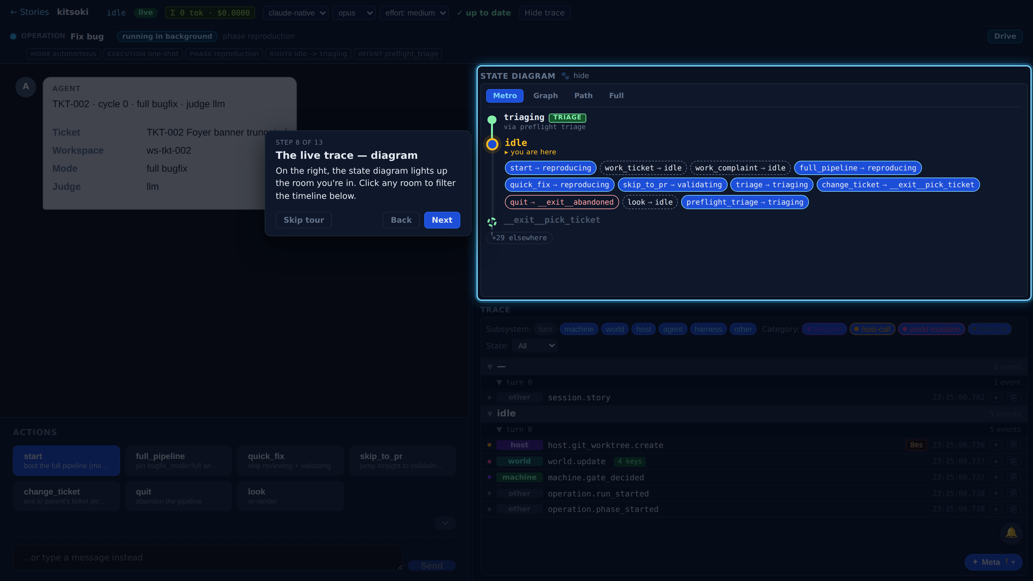Click Skip tour
Image resolution: width=1033 pixels, height=581 pixels.
tap(303, 220)
